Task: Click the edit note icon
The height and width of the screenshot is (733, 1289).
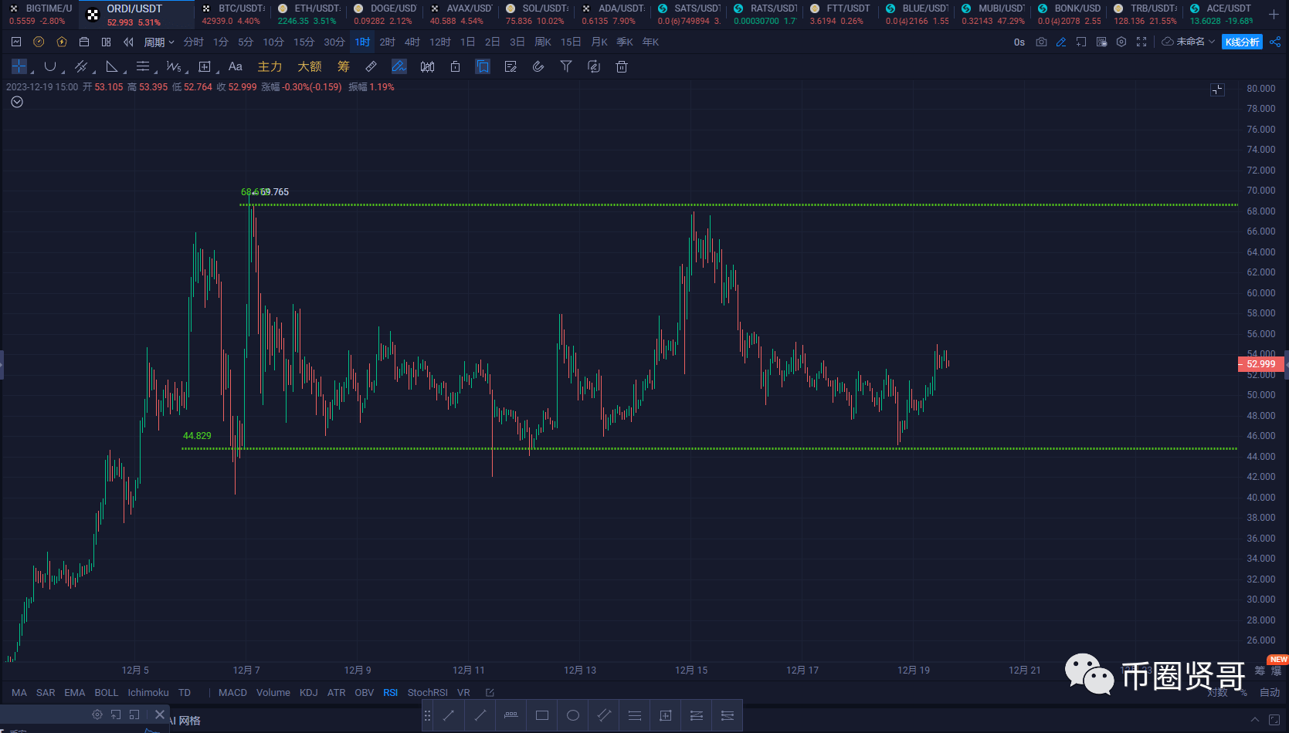Action: click(x=511, y=66)
